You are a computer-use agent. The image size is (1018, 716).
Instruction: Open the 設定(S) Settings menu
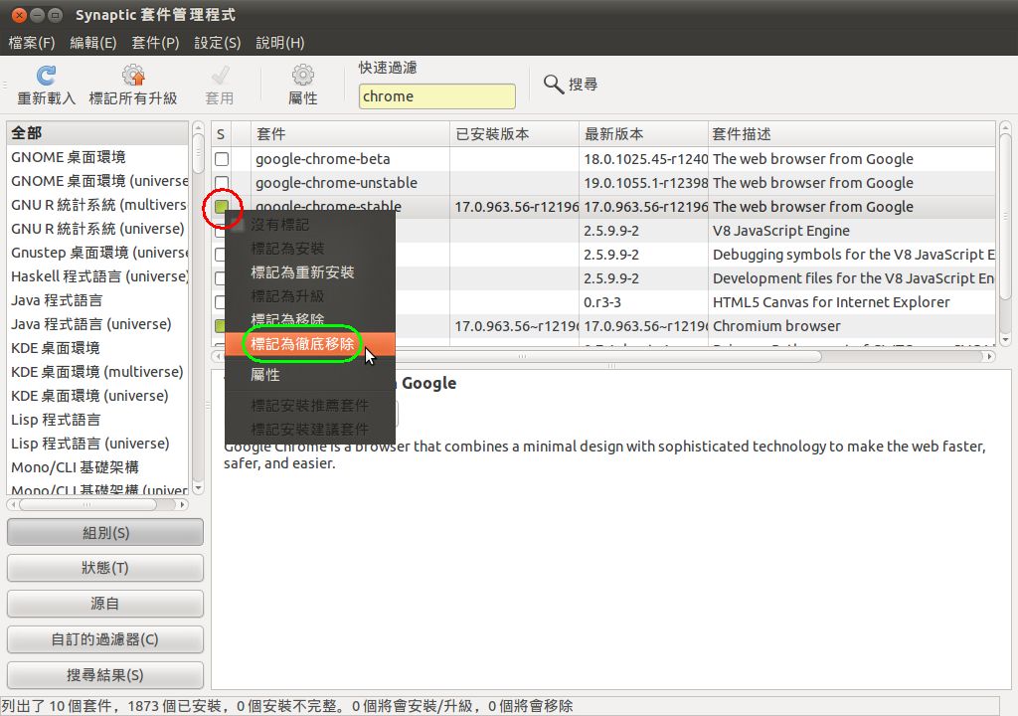click(x=217, y=43)
